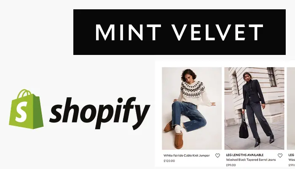Open the partially visible third product thumbnail

(291, 109)
